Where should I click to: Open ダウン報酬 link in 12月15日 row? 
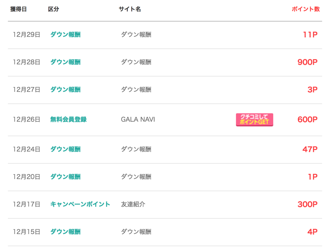(x=65, y=232)
